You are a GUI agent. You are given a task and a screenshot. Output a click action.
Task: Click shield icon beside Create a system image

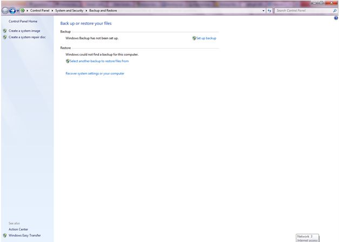5,31
